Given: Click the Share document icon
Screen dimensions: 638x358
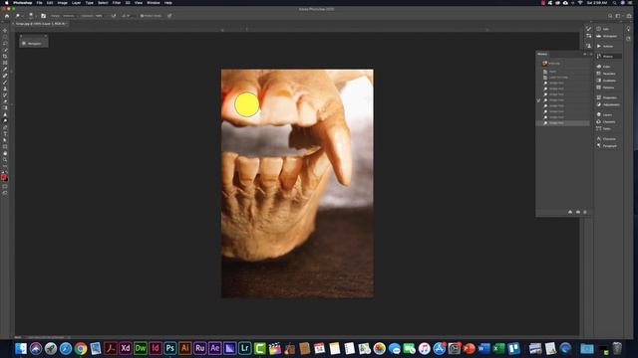Looking at the screenshot, I should [x=629, y=16].
